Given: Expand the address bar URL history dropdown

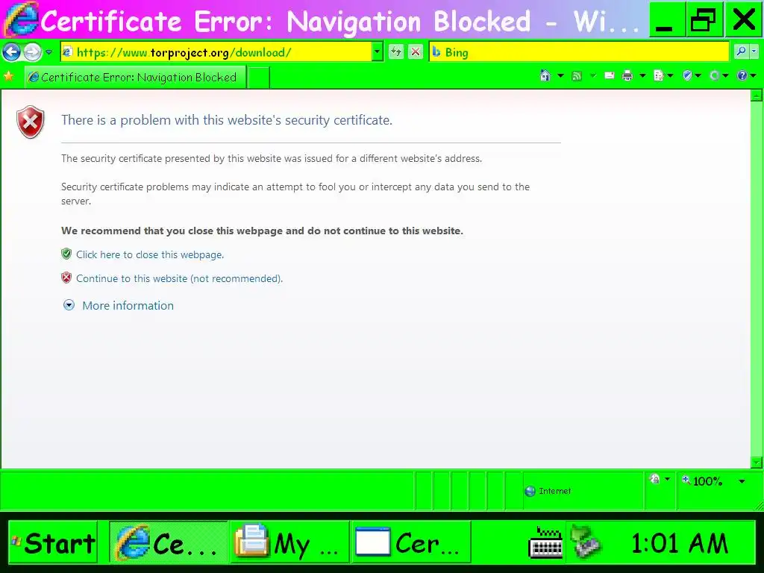Looking at the screenshot, I should tap(377, 52).
